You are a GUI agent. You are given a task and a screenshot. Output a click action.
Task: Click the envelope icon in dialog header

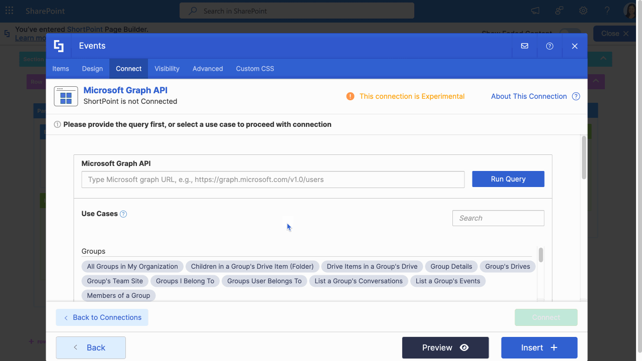point(525,46)
